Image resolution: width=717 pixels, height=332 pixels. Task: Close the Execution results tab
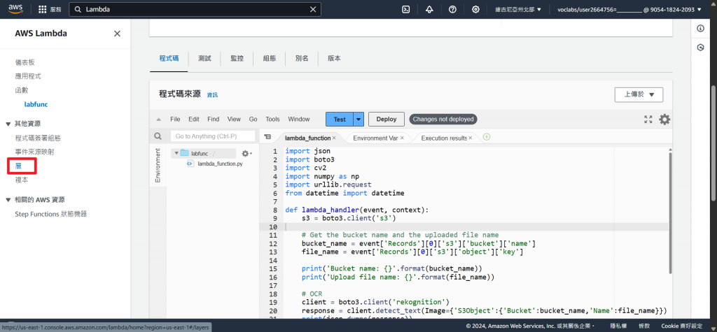coord(470,138)
